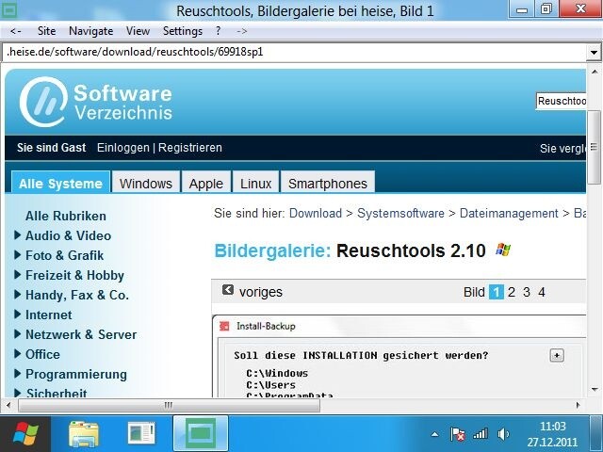Open the Netzwerk & Server link

(81, 334)
